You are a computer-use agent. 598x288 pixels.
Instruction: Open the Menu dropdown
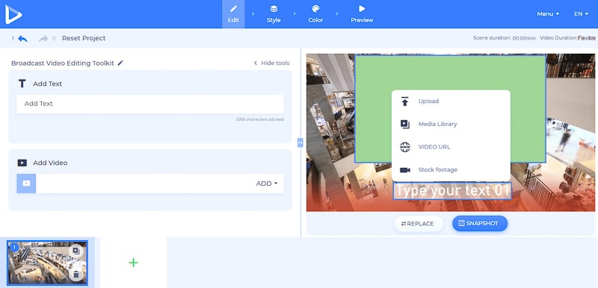pyautogui.click(x=548, y=13)
